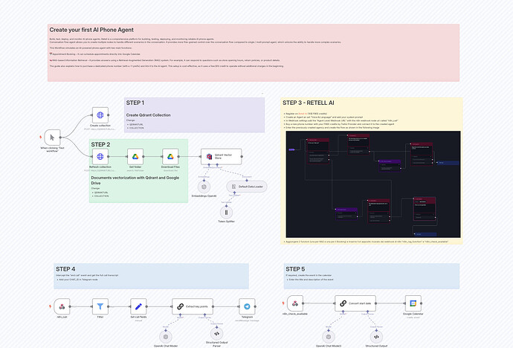Select the Telegram node

pyautogui.click(x=247, y=306)
